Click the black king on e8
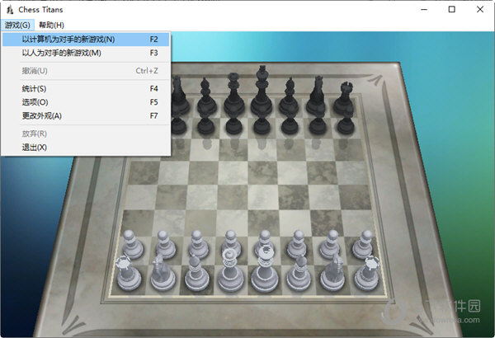 tap(262, 91)
